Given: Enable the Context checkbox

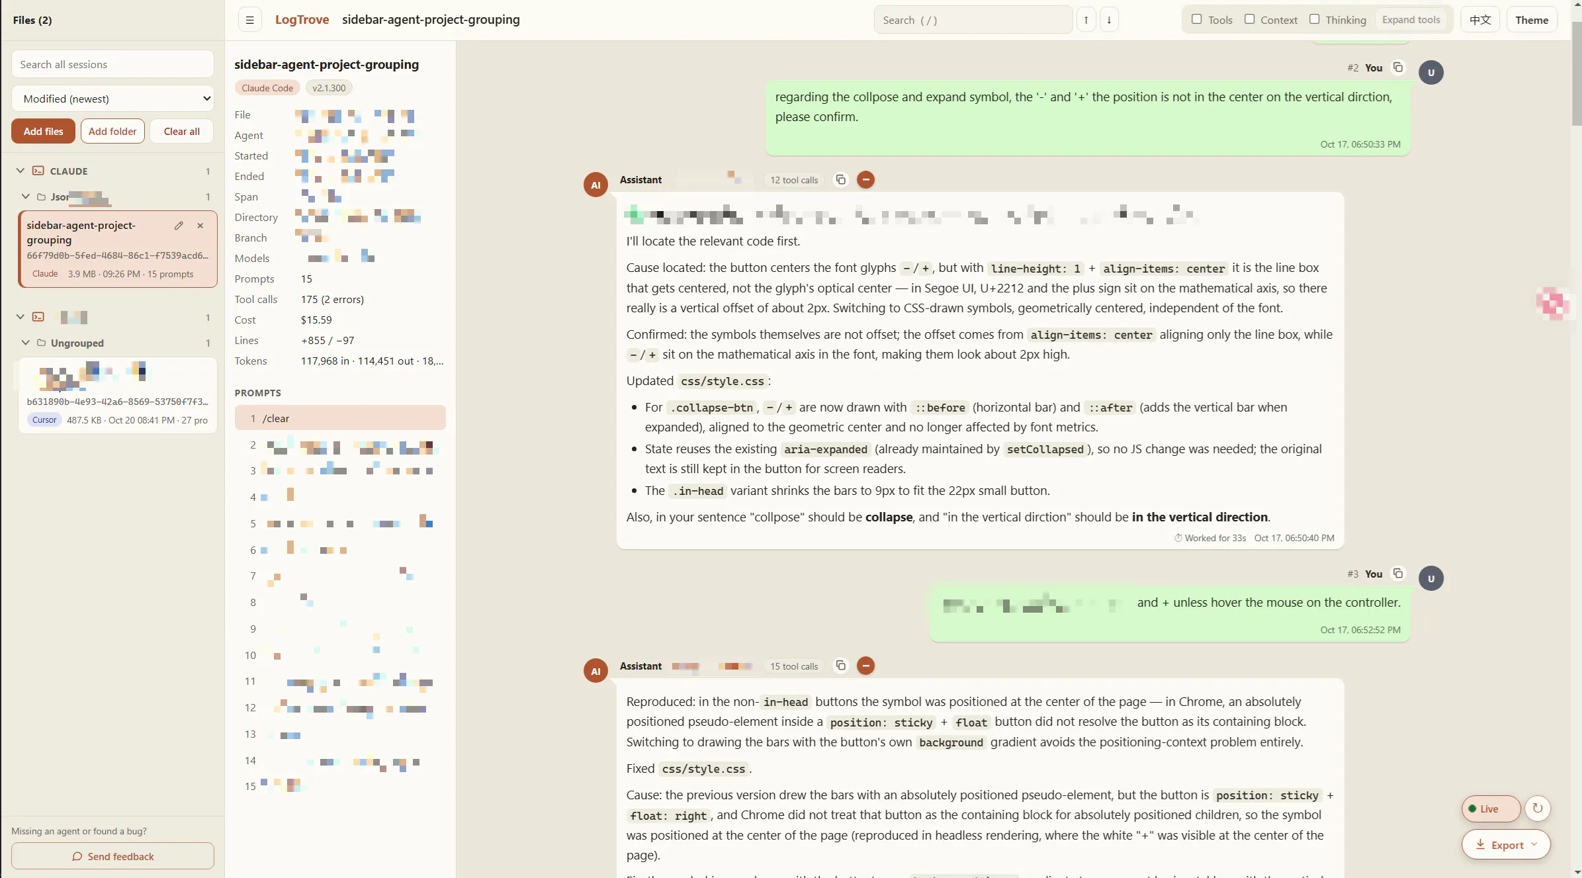Looking at the screenshot, I should click(x=1249, y=19).
